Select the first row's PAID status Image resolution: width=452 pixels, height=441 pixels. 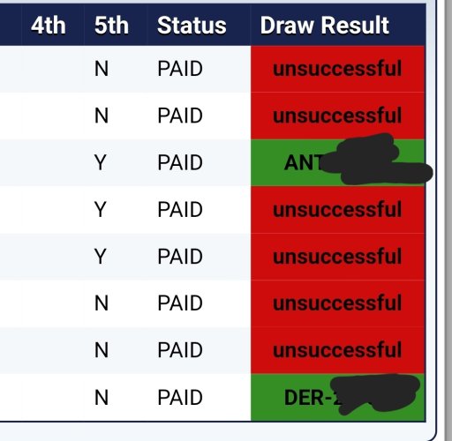[x=180, y=69]
